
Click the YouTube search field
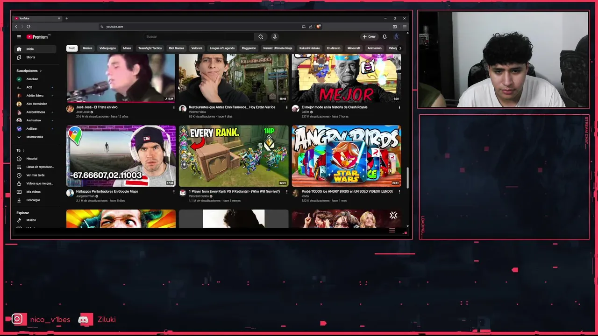(199, 36)
